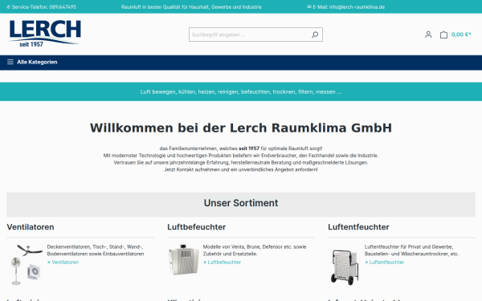The width and height of the screenshot is (482, 301).
Task: Click the Luftbefeuchter device thumbnail
Action: pyautogui.click(x=183, y=259)
